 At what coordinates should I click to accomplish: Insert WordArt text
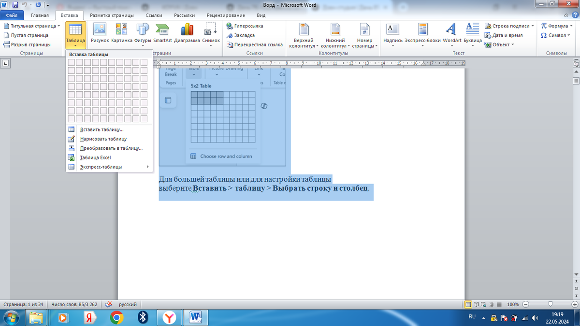click(x=452, y=35)
